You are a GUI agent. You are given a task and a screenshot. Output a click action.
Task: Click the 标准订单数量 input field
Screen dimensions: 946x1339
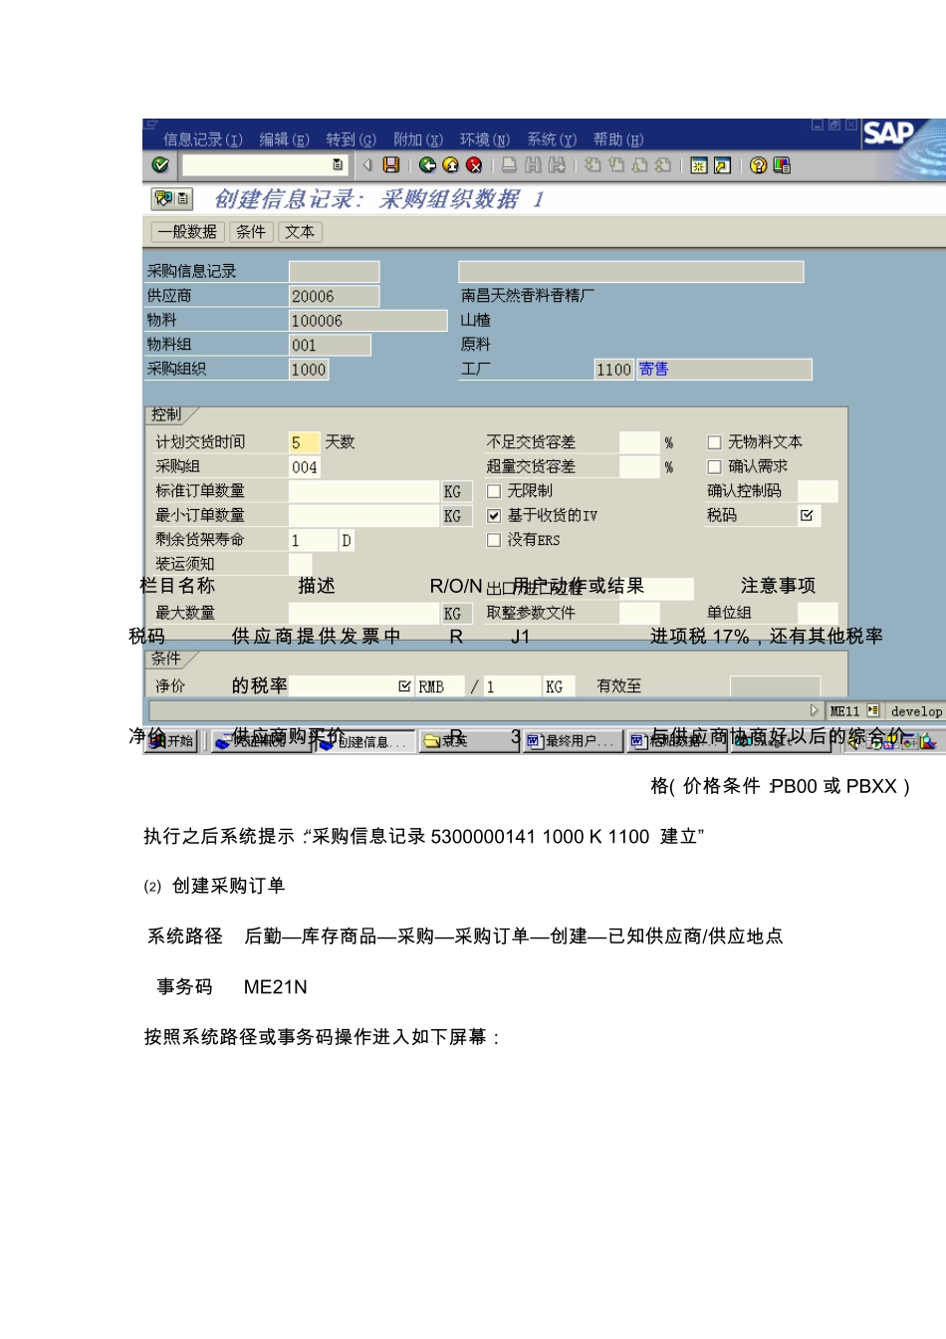(363, 491)
